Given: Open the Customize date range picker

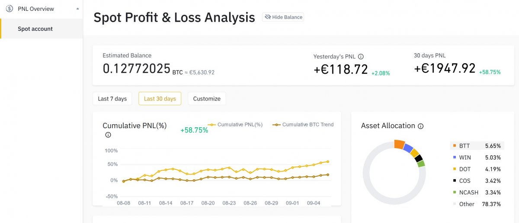Looking at the screenshot, I should pyautogui.click(x=207, y=99).
